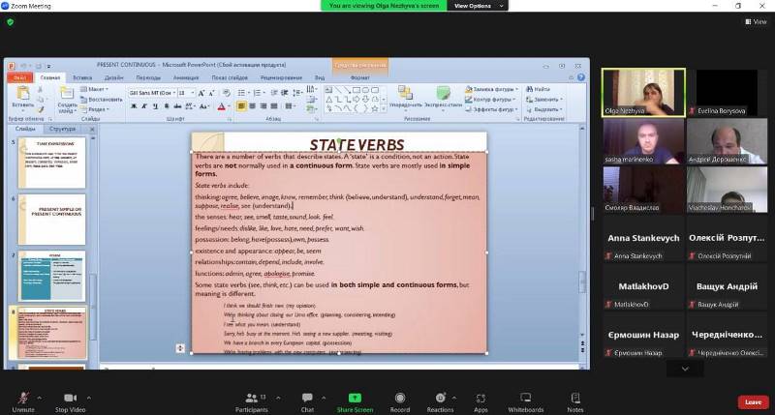Click Выделить select button
This screenshot has width=775, height=415.
[x=542, y=109]
